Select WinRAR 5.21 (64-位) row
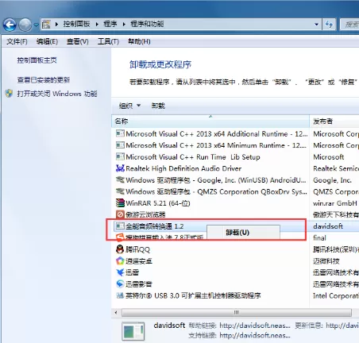The width and height of the screenshot is (359, 343). [210, 203]
